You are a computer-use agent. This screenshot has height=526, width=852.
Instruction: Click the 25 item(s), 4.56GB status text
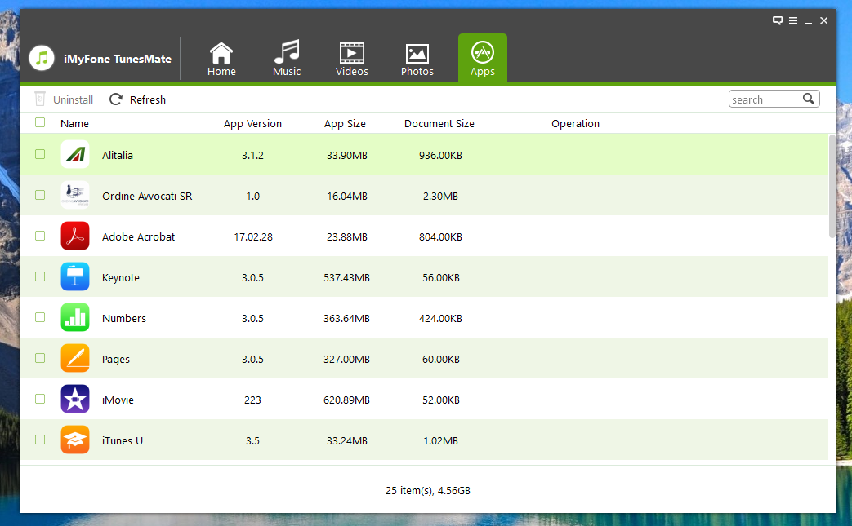(x=427, y=491)
